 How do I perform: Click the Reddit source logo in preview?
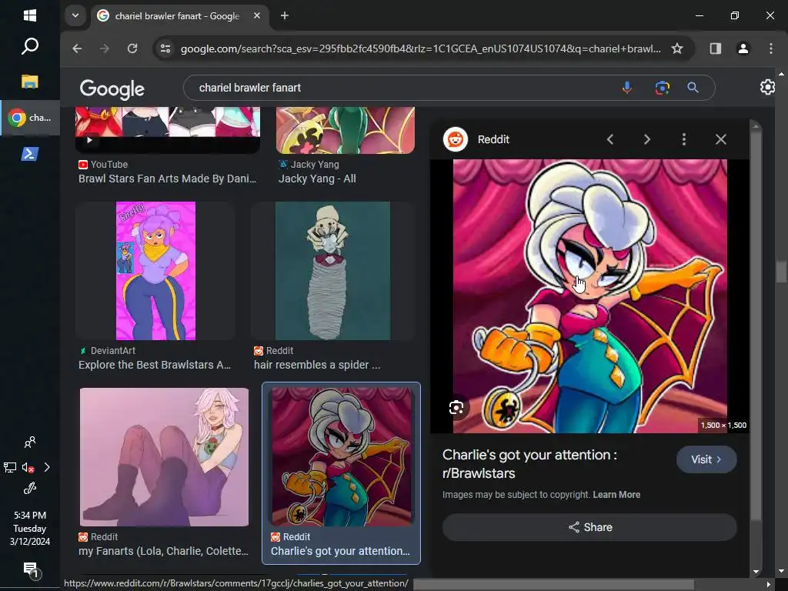pos(456,139)
